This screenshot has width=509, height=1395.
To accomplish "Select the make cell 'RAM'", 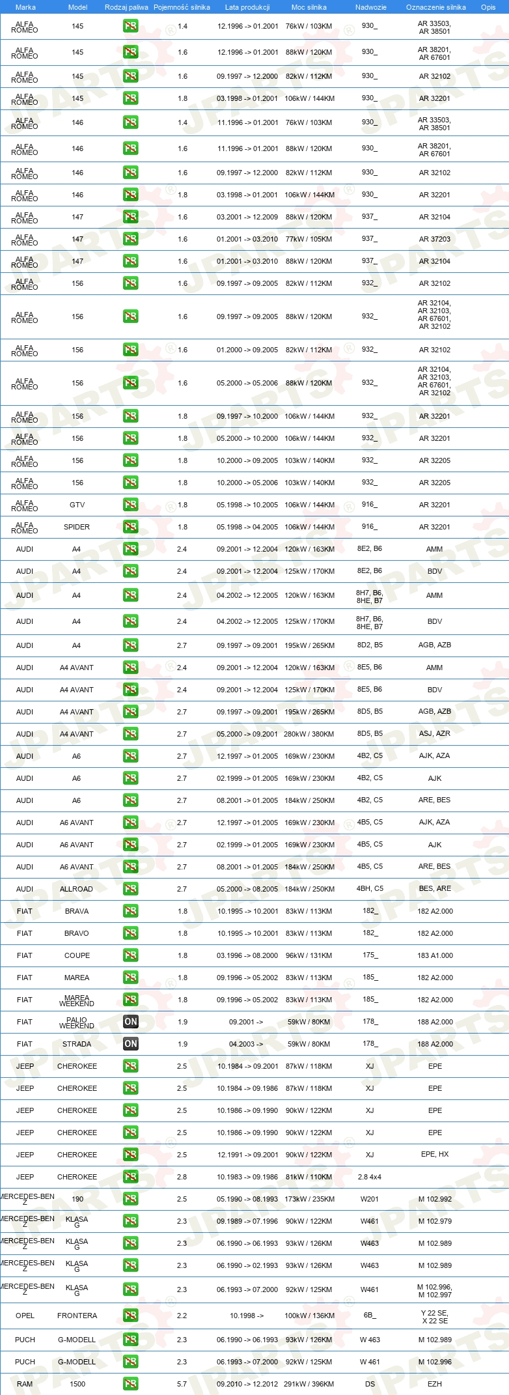I will (25, 1384).
